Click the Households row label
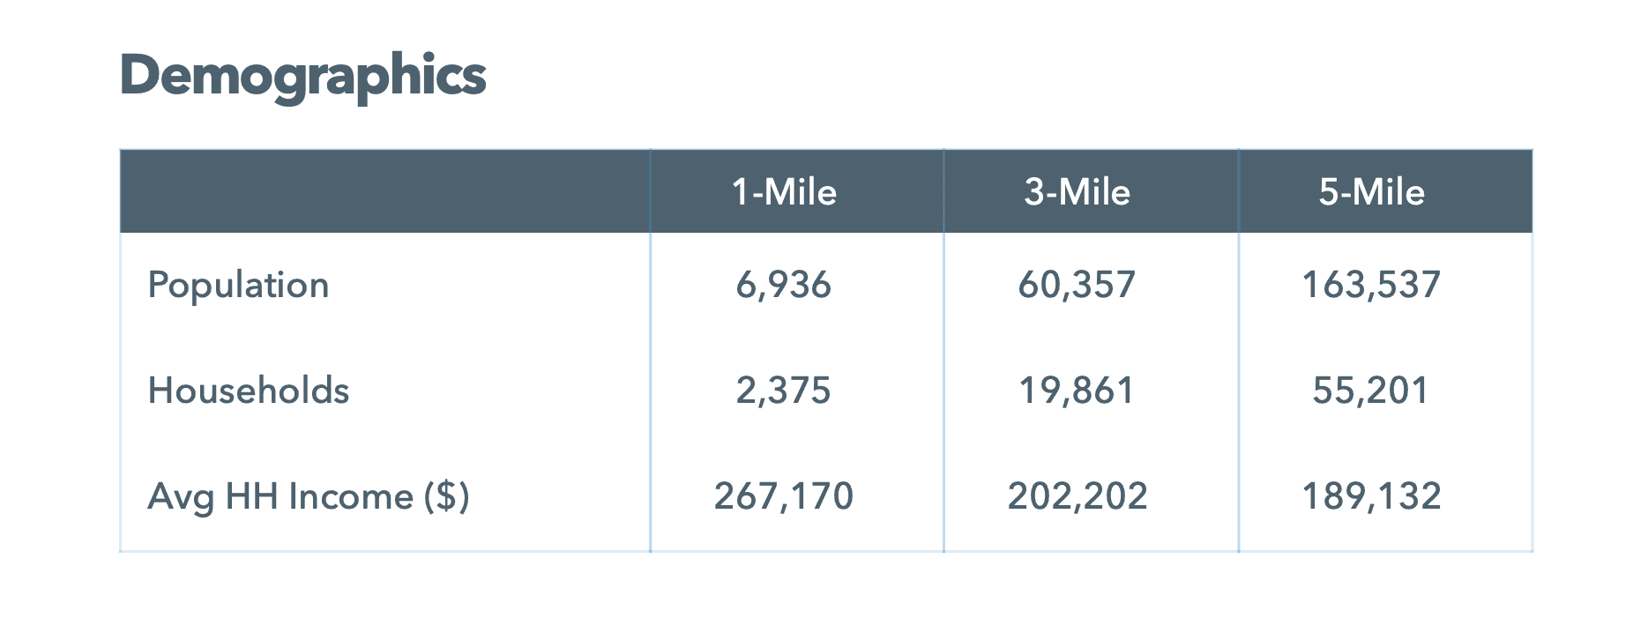This screenshot has height=633, width=1633. click(249, 391)
